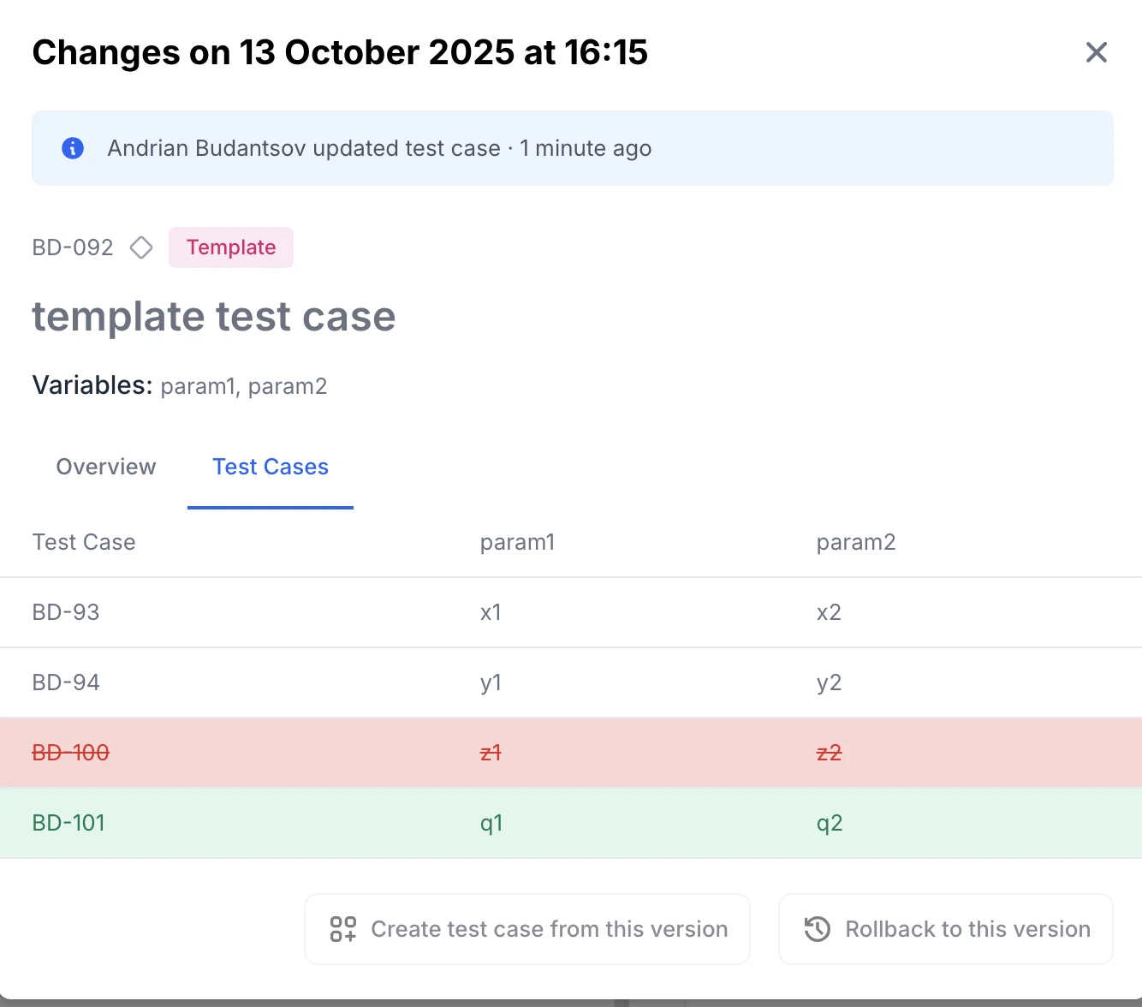Click the param1 column header
The image size is (1142, 1007).
pyautogui.click(x=517, y=542)
